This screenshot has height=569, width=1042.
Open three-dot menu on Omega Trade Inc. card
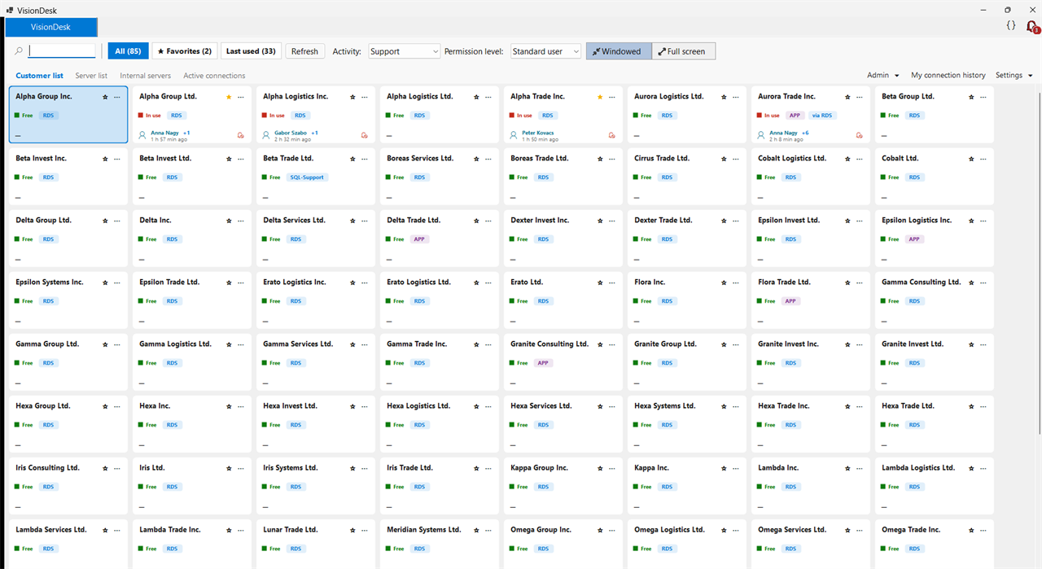pyautogui.click(x=983, y=530)
